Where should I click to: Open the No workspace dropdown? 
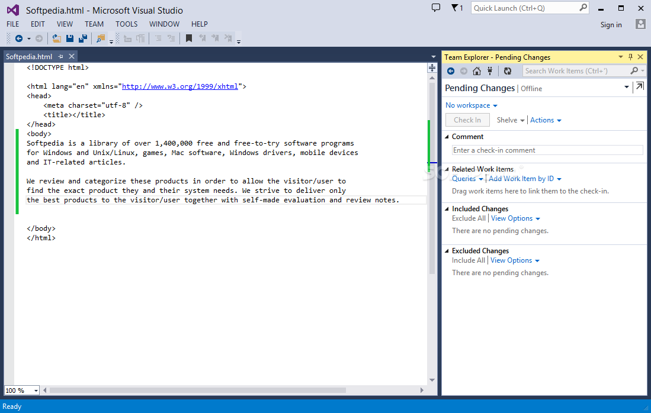click(472, 105)
